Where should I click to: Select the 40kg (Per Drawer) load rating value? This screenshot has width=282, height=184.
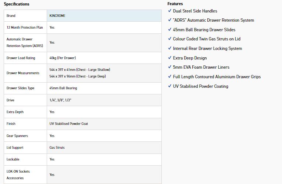tap(63, 58)
